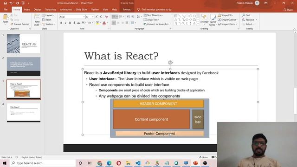The height and width of the screenshot is (167, 297).
Task: Open the Notes pane from status bar
Action: 203,157
